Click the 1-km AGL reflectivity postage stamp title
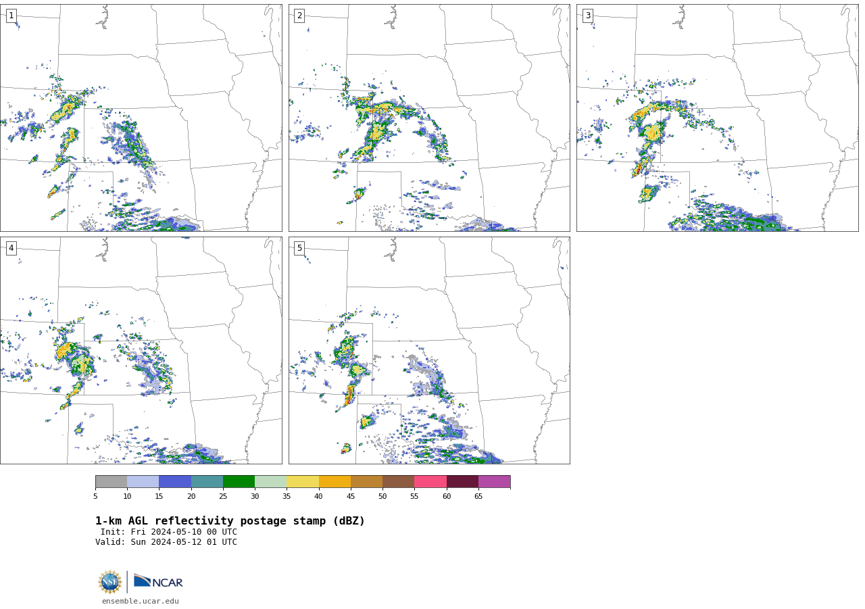865x609 pixels. coord(230,521)
